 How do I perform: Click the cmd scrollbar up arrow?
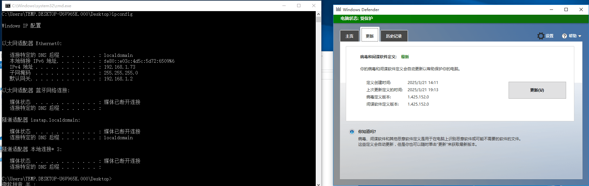pyautogui.click(x=318, y=14)
